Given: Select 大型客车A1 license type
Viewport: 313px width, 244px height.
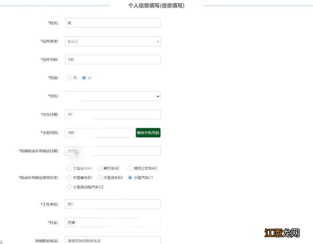Looking at the screenshot, I should [69, 168].
